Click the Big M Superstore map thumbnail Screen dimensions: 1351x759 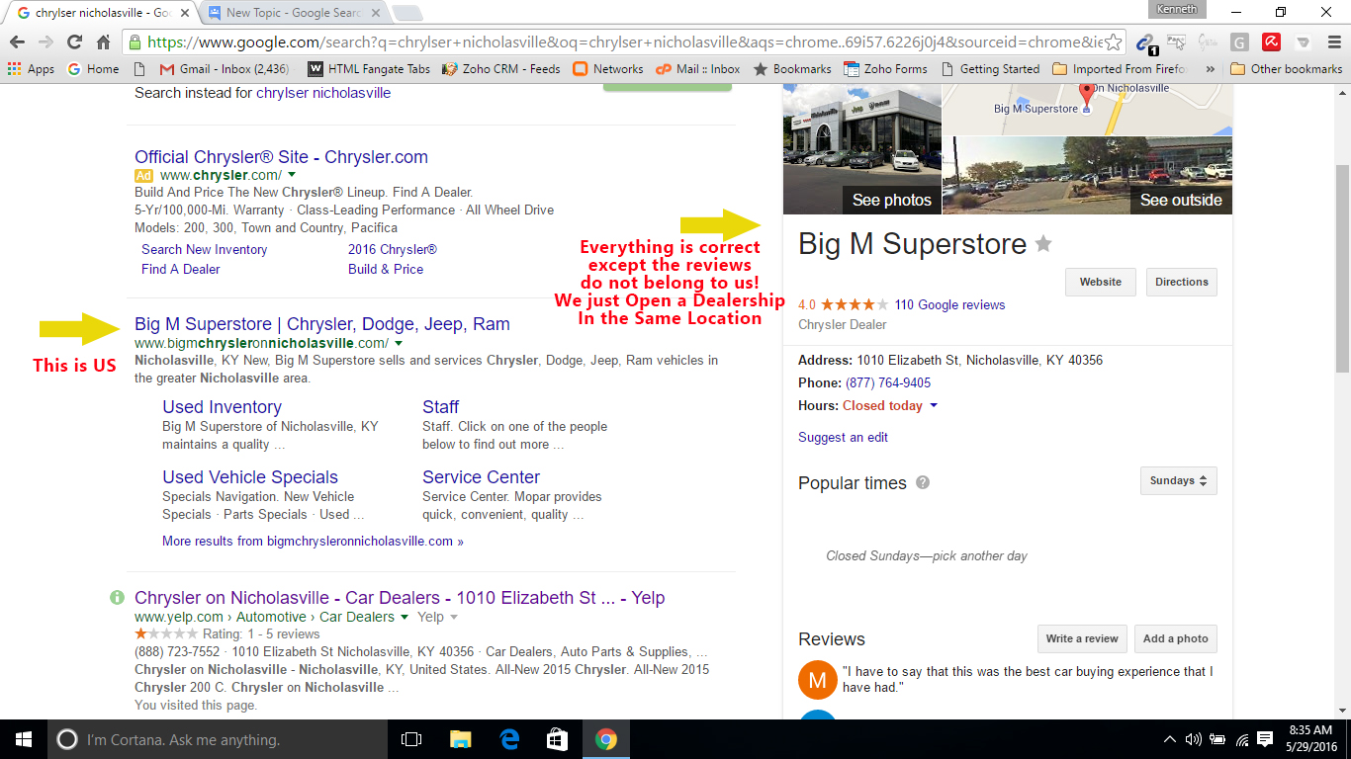[x=1087, y=110]
